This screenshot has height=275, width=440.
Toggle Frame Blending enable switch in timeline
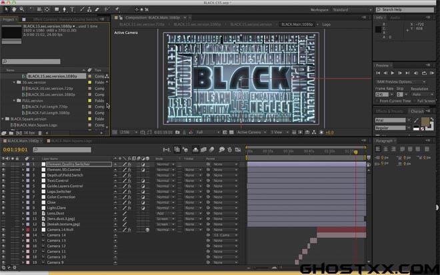click(x=203, y=150)
